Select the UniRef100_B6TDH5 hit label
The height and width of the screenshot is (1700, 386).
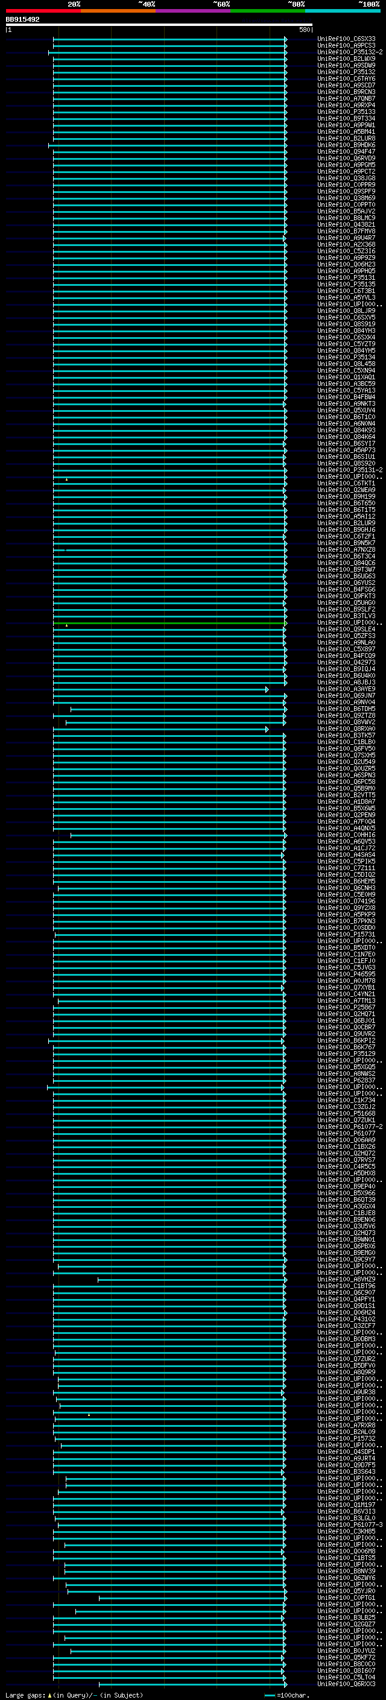pyautogui.click(x=346, y=709)
